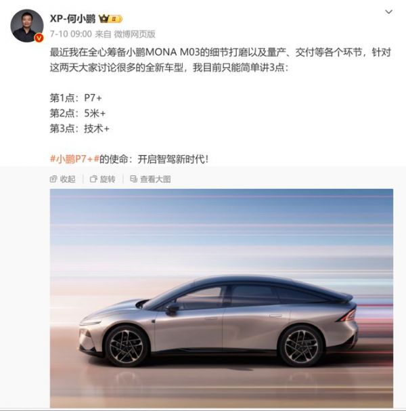
Task: Click the car photo in the post
Action: pos(221,299)
